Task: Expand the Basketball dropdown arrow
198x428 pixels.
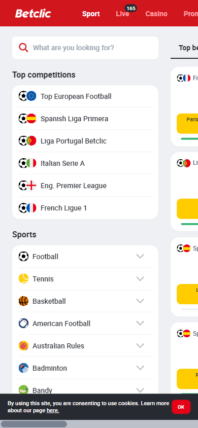Action: [x=140, y=301]
